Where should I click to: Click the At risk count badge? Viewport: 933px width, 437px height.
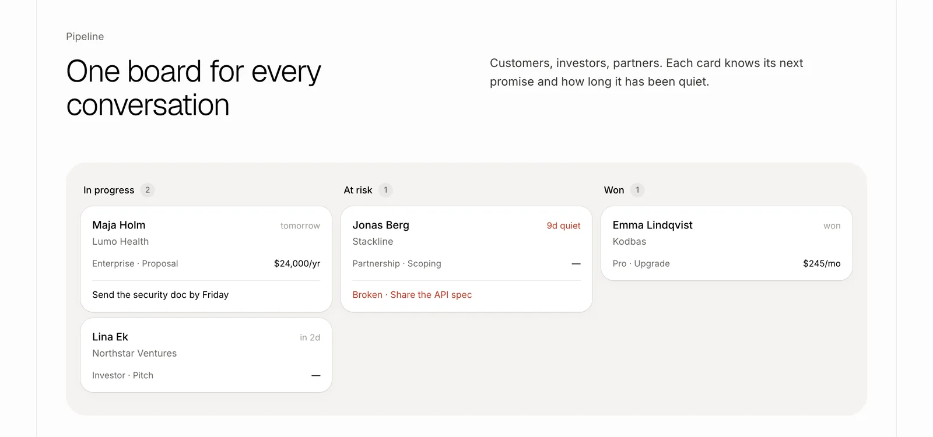click(x=385, y=190)
